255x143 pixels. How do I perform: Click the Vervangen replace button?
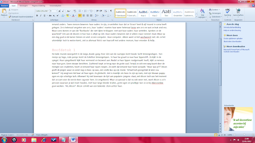(215, 13)
